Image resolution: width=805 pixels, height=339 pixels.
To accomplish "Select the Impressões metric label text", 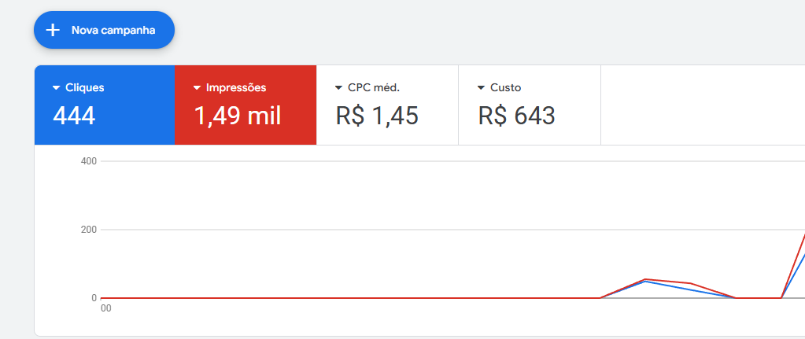I will 236,88.
